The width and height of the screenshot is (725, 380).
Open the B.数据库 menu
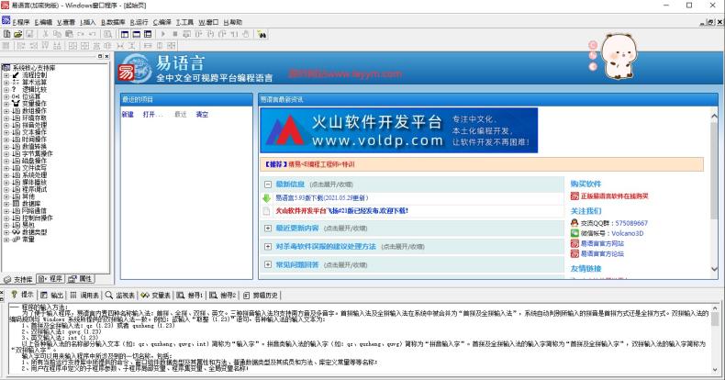(x=113, y=22)
